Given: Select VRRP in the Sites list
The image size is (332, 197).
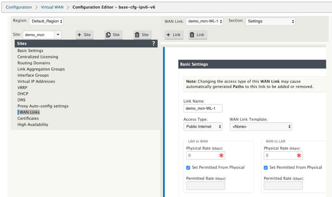Looking at the screenshot, I should tap(22, 88).
